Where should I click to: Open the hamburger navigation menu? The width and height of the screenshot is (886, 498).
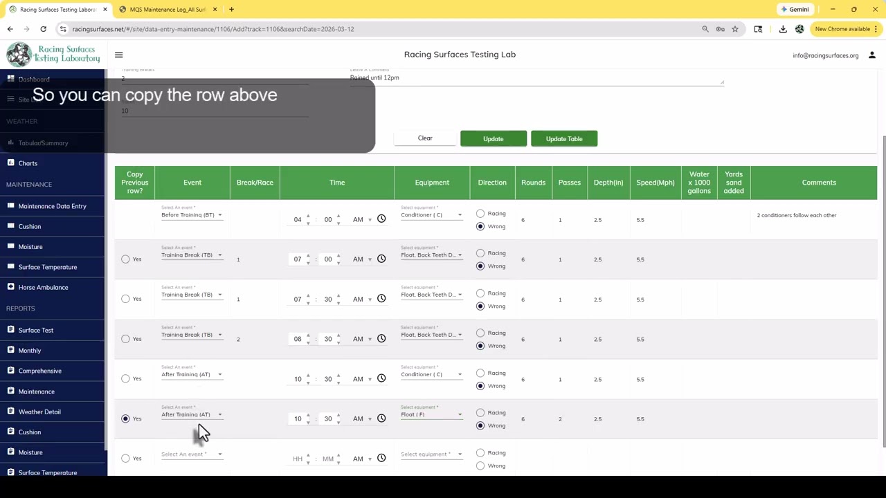118,55
